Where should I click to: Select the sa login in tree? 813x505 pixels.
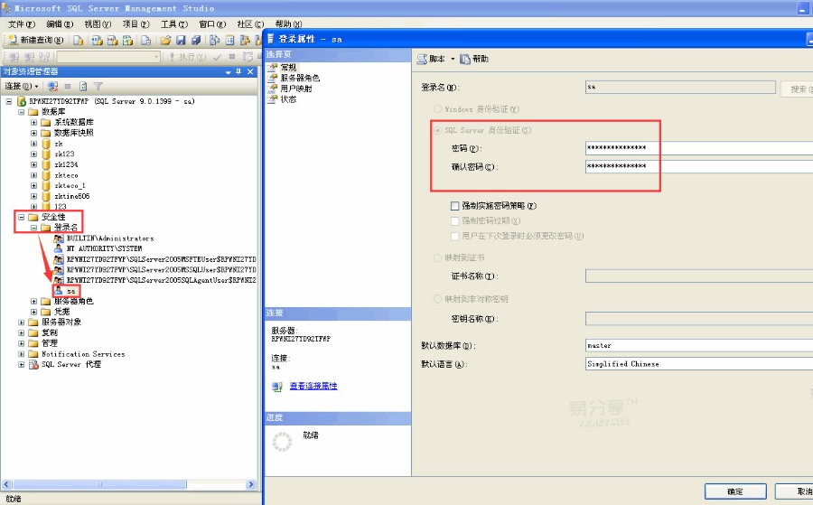coord(71,291)
